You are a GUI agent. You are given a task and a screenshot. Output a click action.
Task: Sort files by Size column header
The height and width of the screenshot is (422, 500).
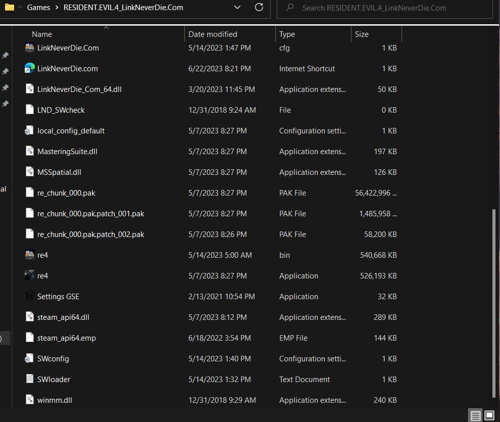[362, 34]
